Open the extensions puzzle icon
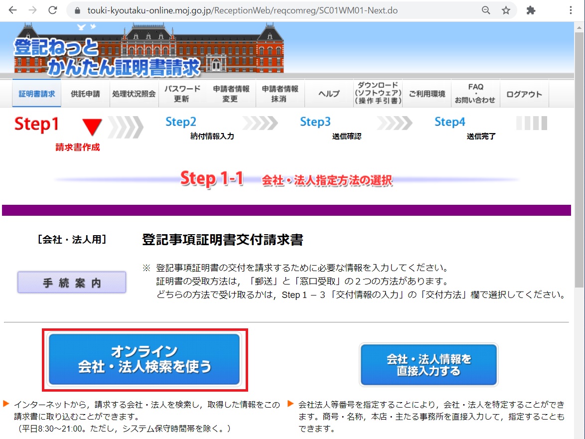This screenshot has height=439, width=585. tap(531, 10)
